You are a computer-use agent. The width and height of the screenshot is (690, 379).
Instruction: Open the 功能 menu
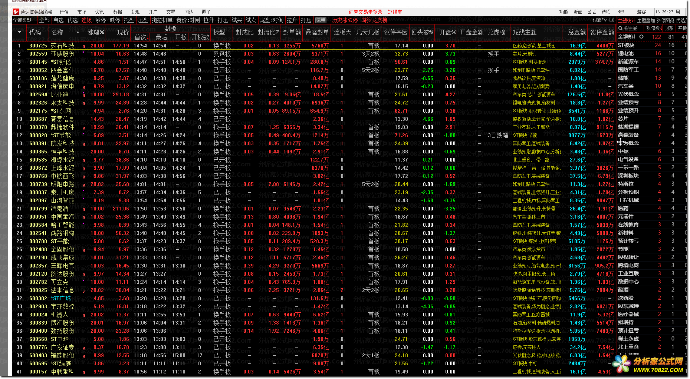(x=564, y=12)
